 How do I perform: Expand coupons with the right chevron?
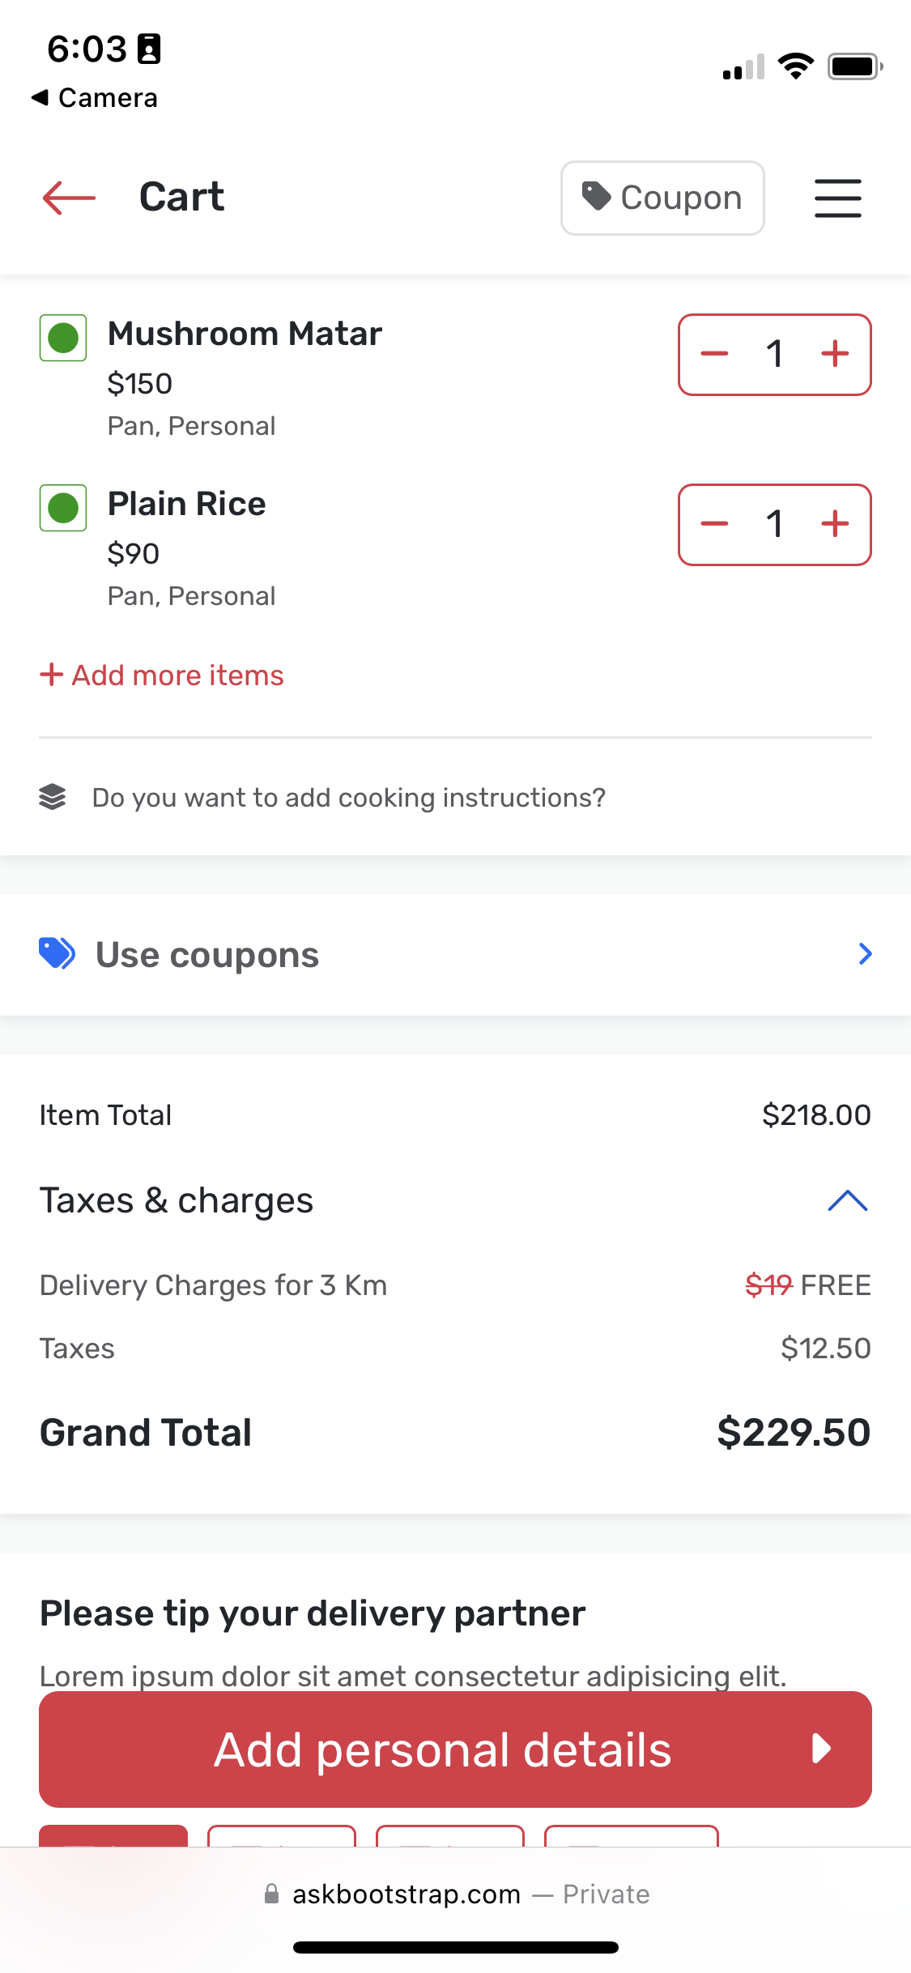pyautogui.click(x=865, y=954)
